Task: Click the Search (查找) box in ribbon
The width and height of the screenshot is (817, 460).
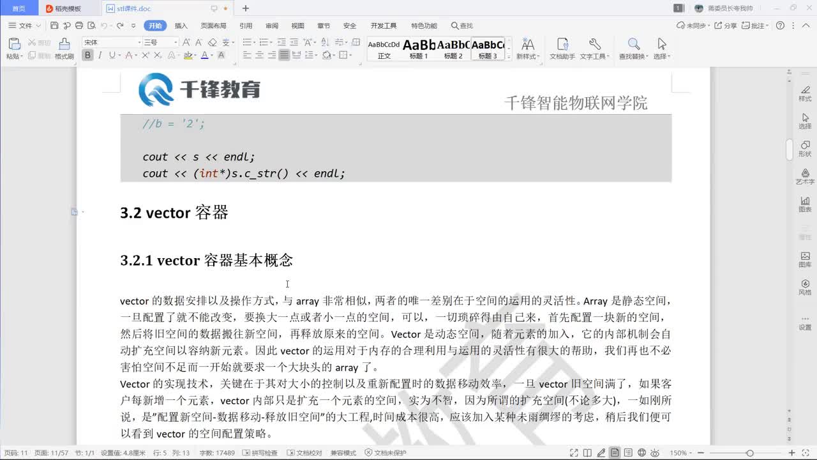Action: tap(462, 26)
